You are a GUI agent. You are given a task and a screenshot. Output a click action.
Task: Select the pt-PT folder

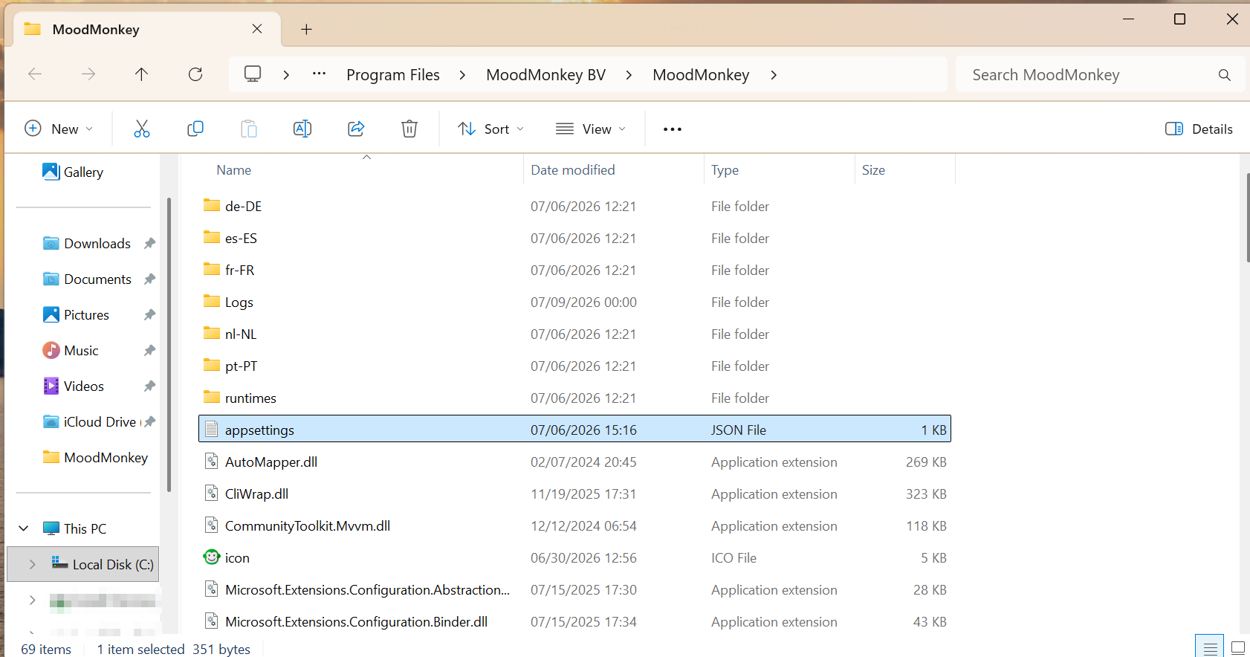pos(574,366)
